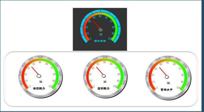Click the 0 tick label on the 管理水平 gauge
The width and height of the screenshot is (204, 112).
157,88
